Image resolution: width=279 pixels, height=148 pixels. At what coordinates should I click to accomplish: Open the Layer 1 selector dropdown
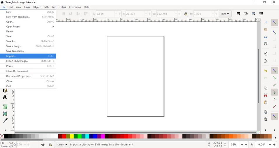62,145
